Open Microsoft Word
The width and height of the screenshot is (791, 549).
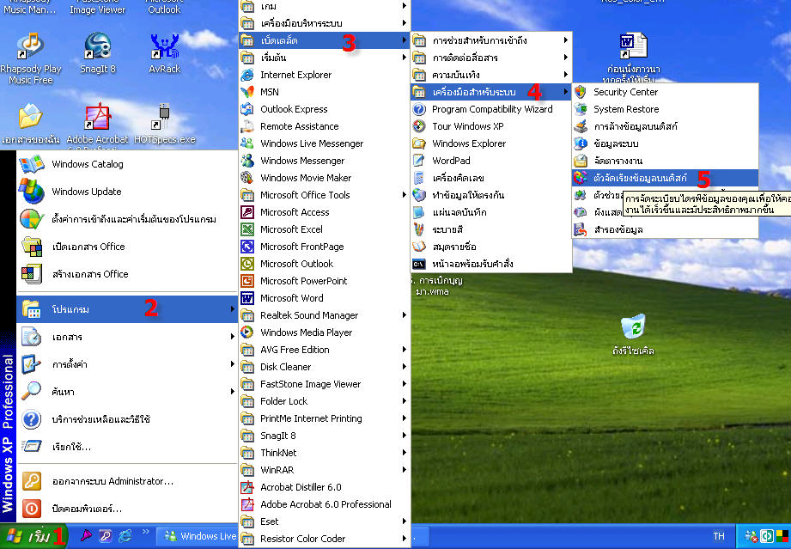[x=325, y=298]
